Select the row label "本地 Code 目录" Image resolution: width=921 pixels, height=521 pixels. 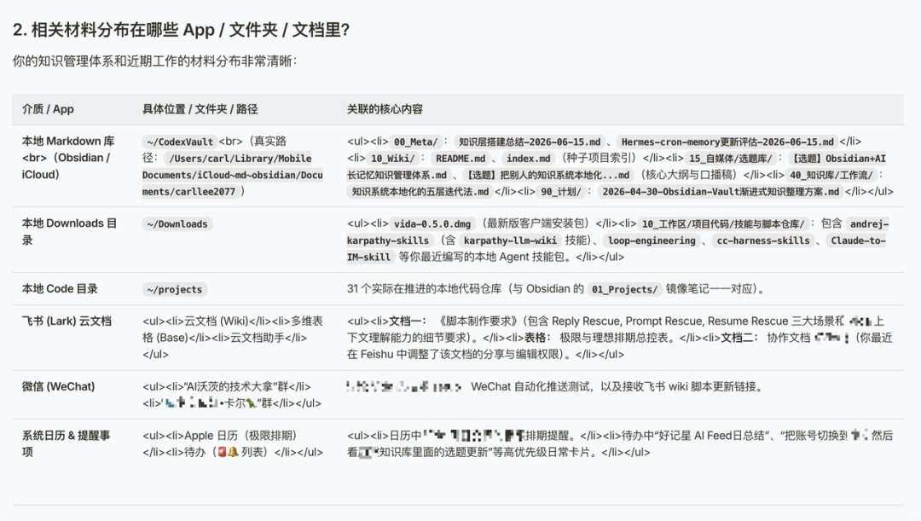tap(60, 289)
